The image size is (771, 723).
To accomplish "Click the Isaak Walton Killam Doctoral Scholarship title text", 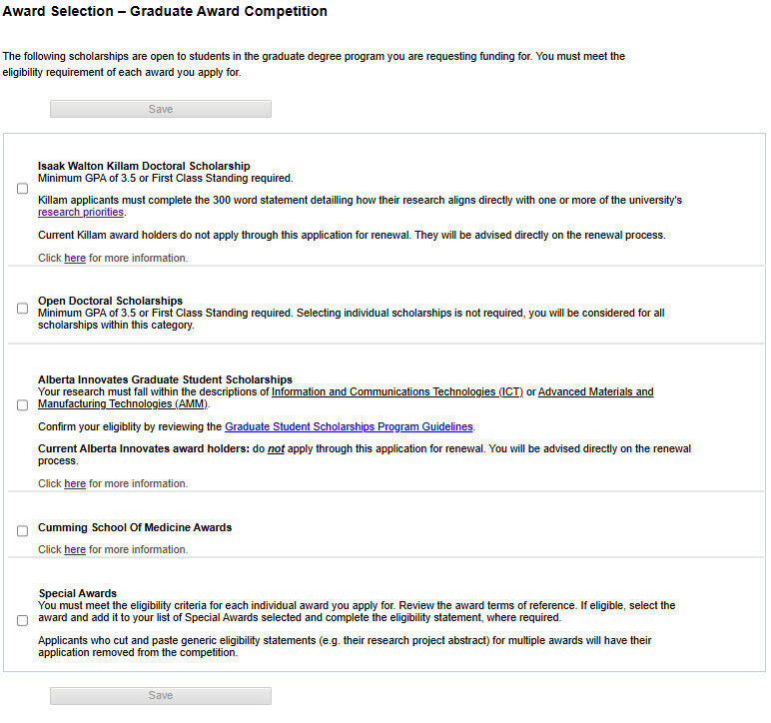I will (144, 166).
